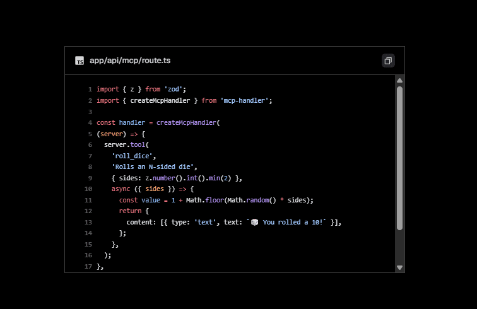Click the createMcpHandler( call on line 4
The height and width of the screenshot is (309, 477).
pos(188,122)
